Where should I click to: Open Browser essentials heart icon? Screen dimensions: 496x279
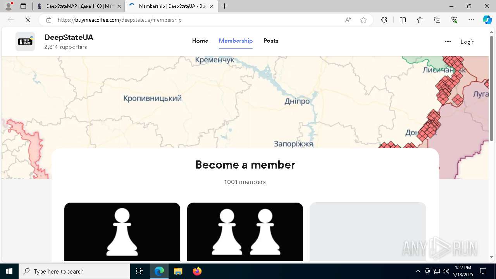pyautogui.click(x=454, y=20)
